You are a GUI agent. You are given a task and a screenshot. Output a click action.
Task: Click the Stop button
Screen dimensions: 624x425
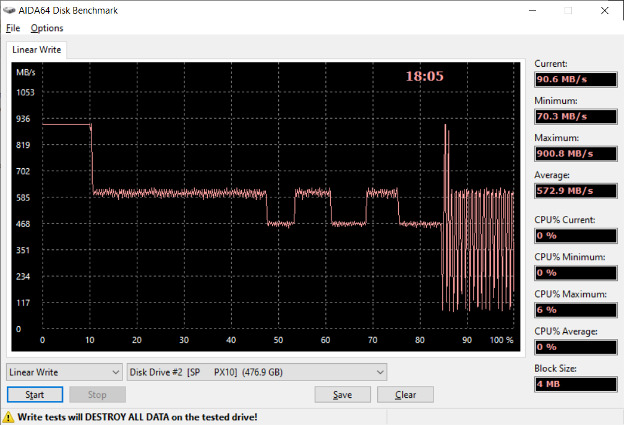[x=97, y=395]
